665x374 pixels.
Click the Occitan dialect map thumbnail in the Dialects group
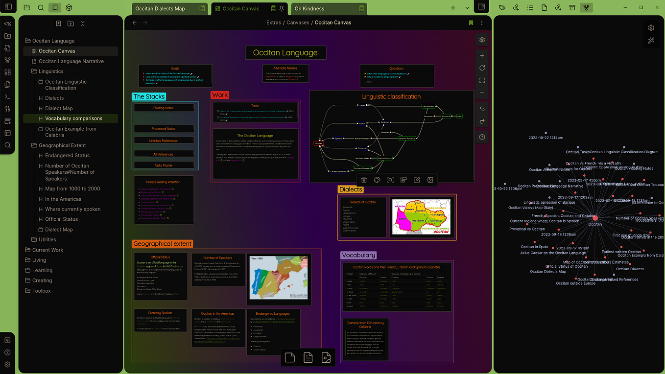tap(421, 217)
